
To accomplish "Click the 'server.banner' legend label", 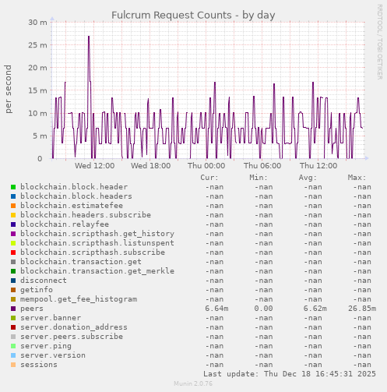I will tap(51, 318).
